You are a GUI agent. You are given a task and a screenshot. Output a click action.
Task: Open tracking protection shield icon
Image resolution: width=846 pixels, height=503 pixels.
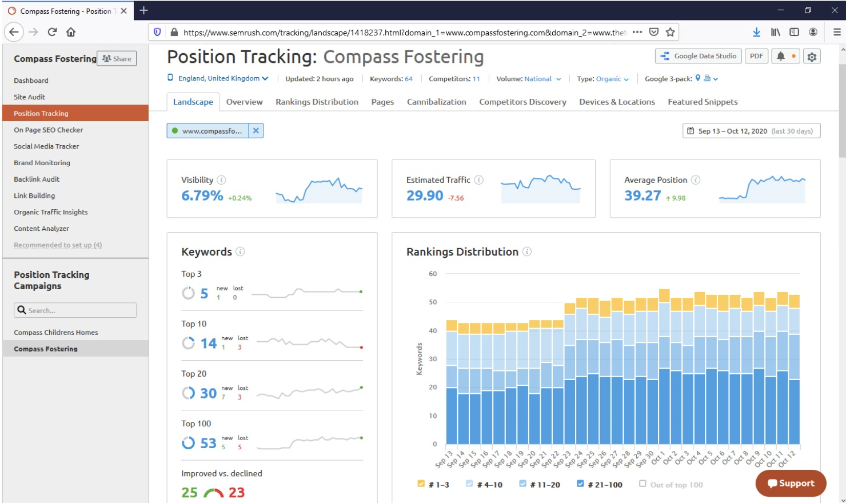coord(158,32)
